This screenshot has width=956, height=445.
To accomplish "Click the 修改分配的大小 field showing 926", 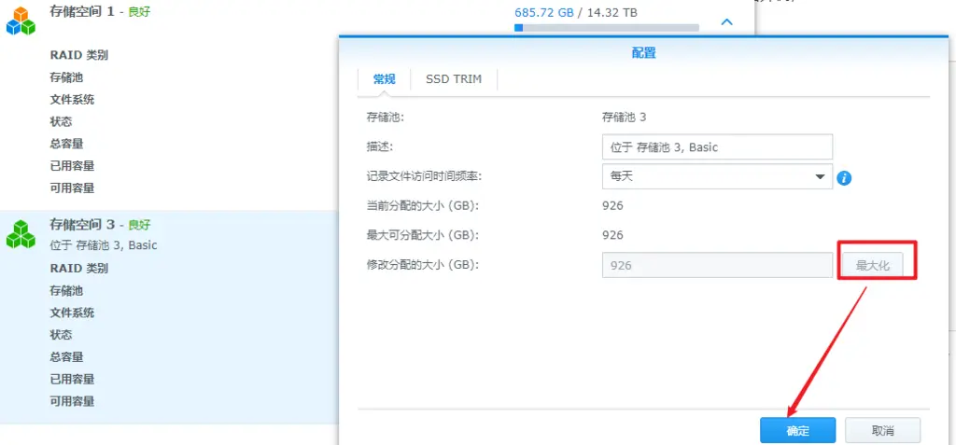I will (x=717, y=265).
